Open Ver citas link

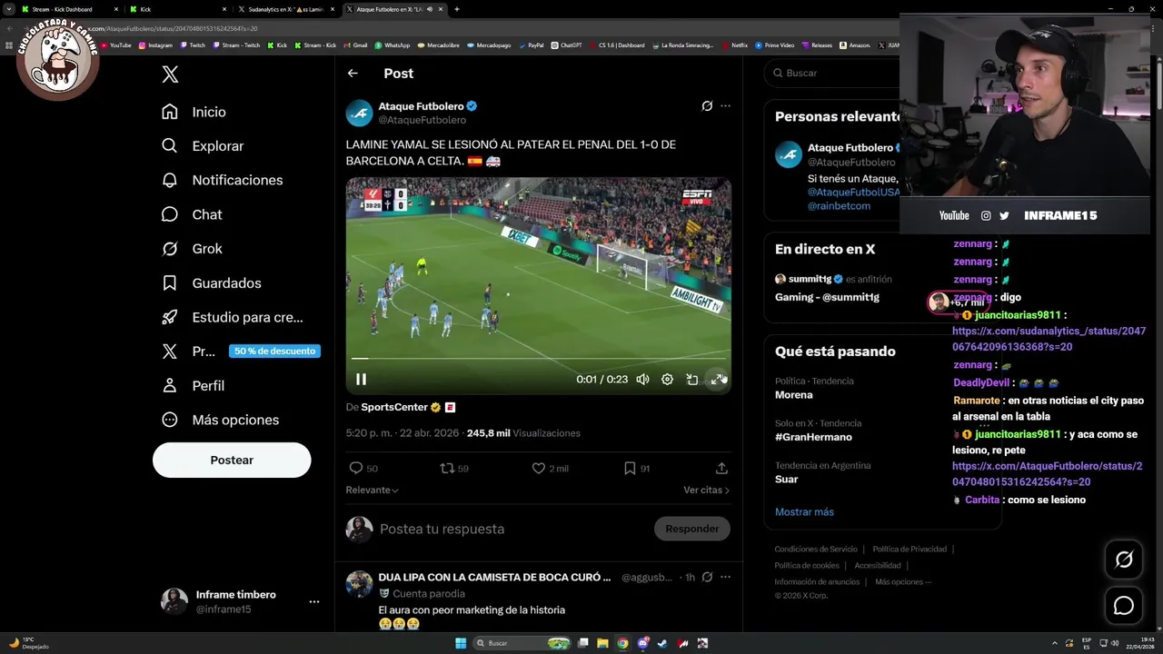click(706, 490)
